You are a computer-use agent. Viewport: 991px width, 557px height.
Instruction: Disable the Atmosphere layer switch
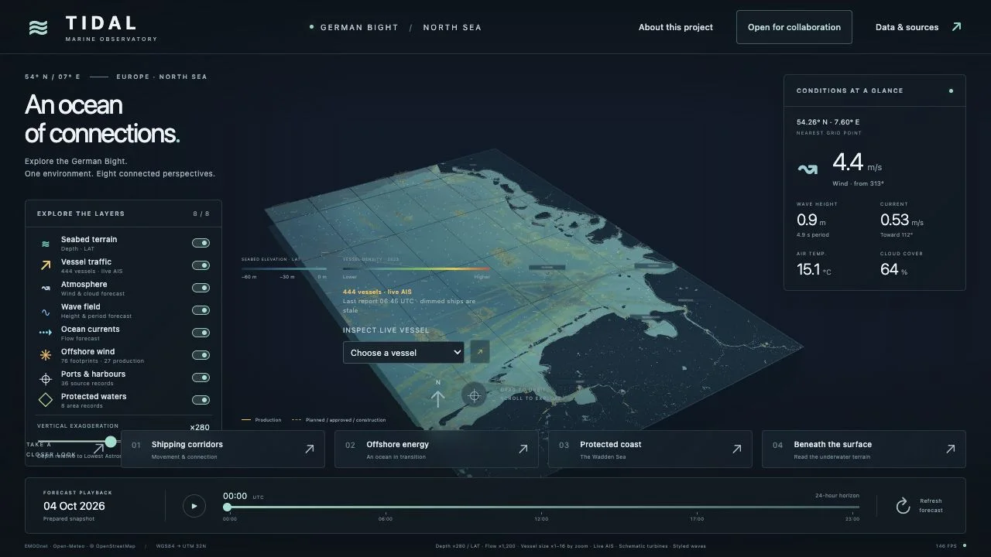(201, 288)
